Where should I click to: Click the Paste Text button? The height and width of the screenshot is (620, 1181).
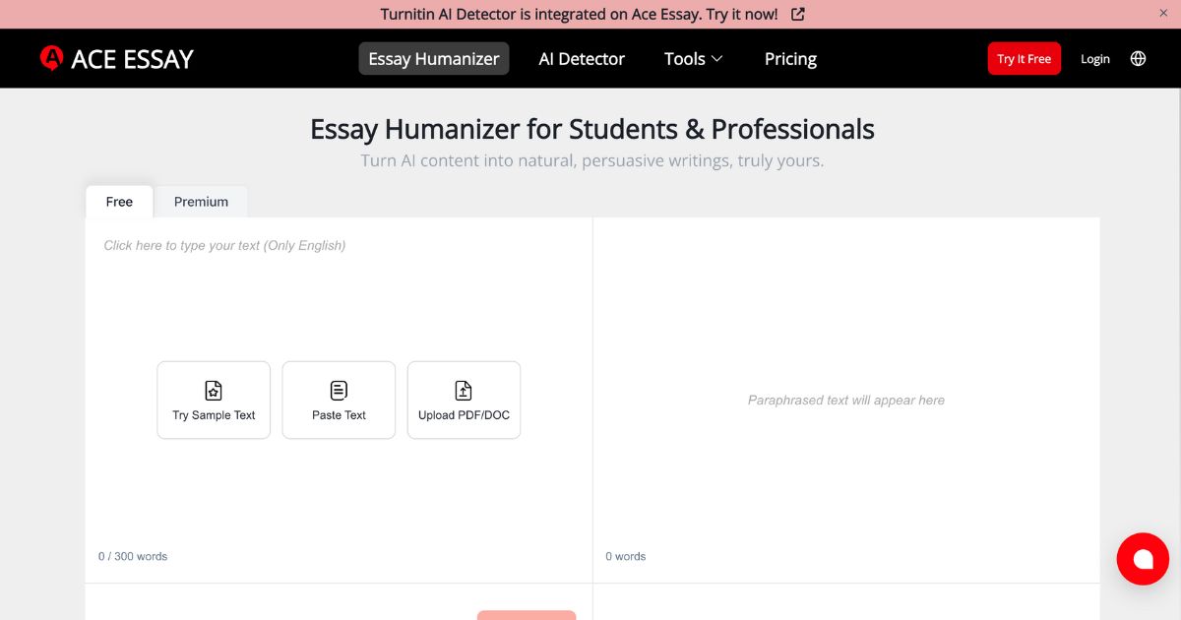(339, 400)
